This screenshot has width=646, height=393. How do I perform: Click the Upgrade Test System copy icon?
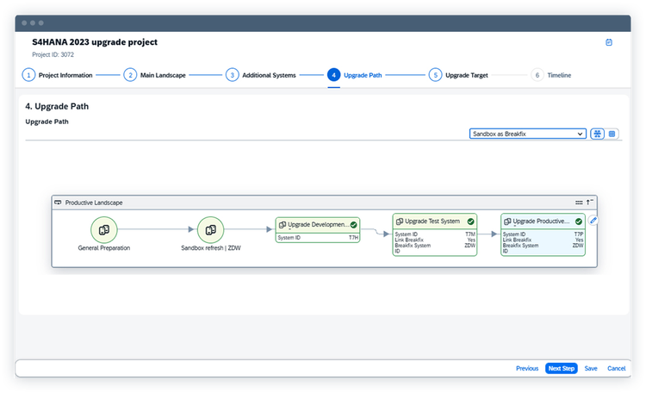click(x=399, y=221)
